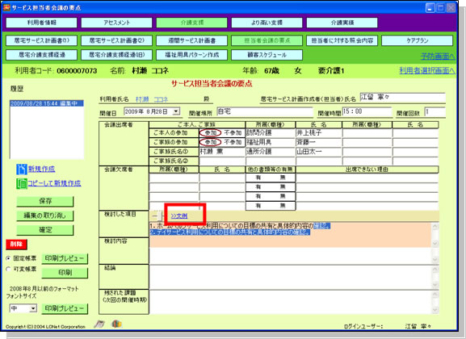The height and width of the screenshot is (339, 466).
Task: Click the 斉藤一 name cell
Action: pyautogui.click(x=319, y=142)
